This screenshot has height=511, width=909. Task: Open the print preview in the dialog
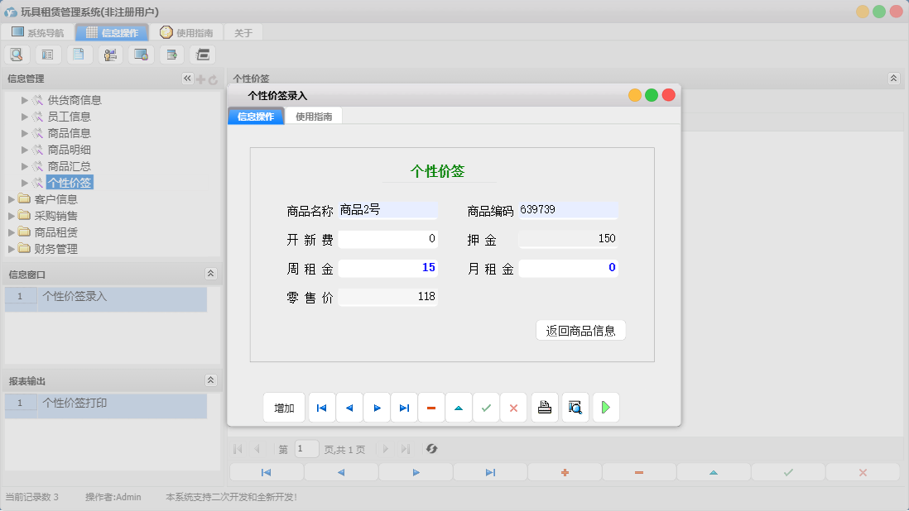(575, 407)
